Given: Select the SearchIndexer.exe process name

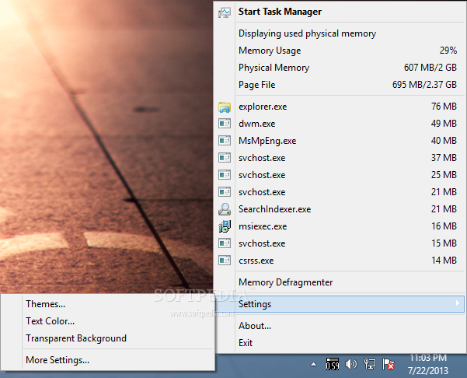Looking at the screenshot, I should (x=274, y=209).
